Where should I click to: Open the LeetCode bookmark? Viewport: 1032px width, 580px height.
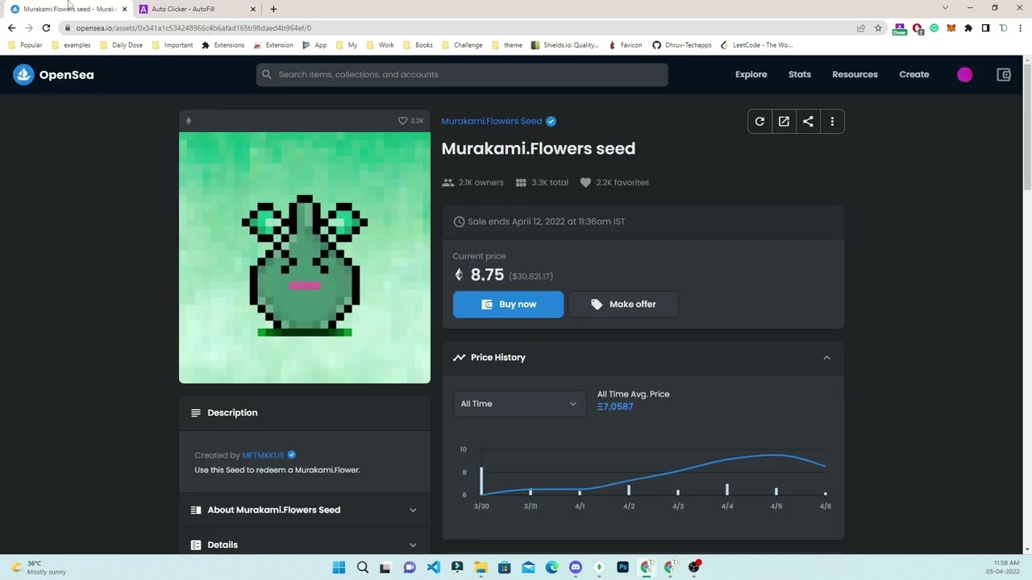(x=756, y=45)
